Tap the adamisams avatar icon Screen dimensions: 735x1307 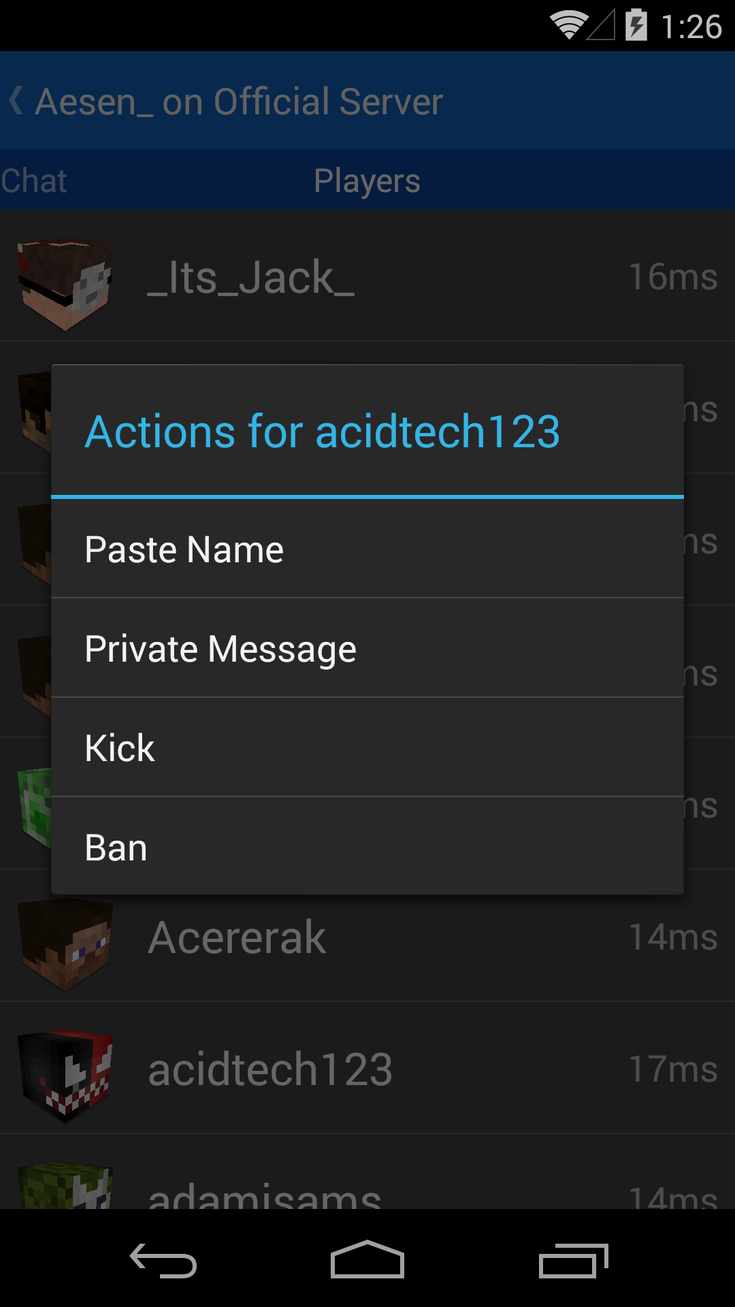[65, 1185]
